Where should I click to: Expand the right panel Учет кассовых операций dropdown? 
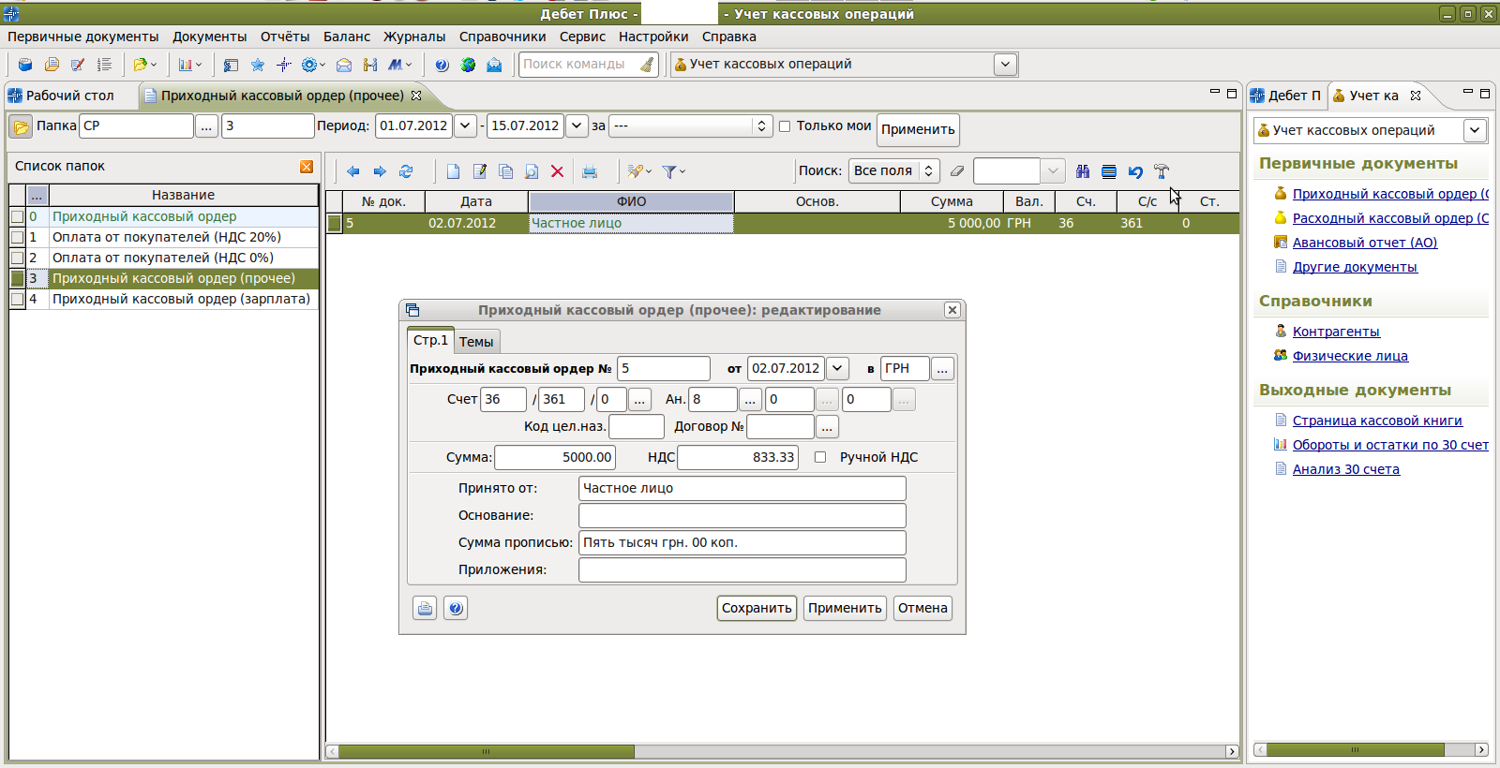(x=1476, y=130)
